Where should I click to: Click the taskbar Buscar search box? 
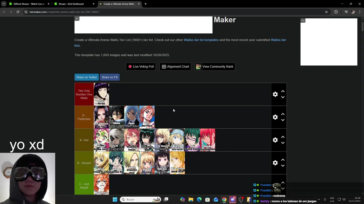[x=140, y=199]
